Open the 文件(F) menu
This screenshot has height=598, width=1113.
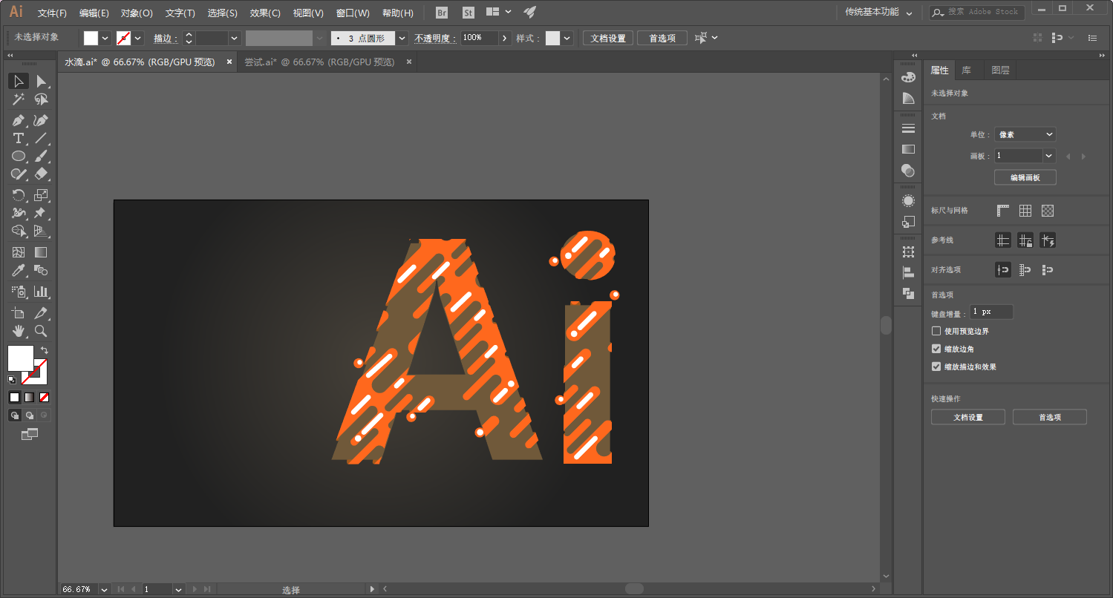[x=52, y=13]
